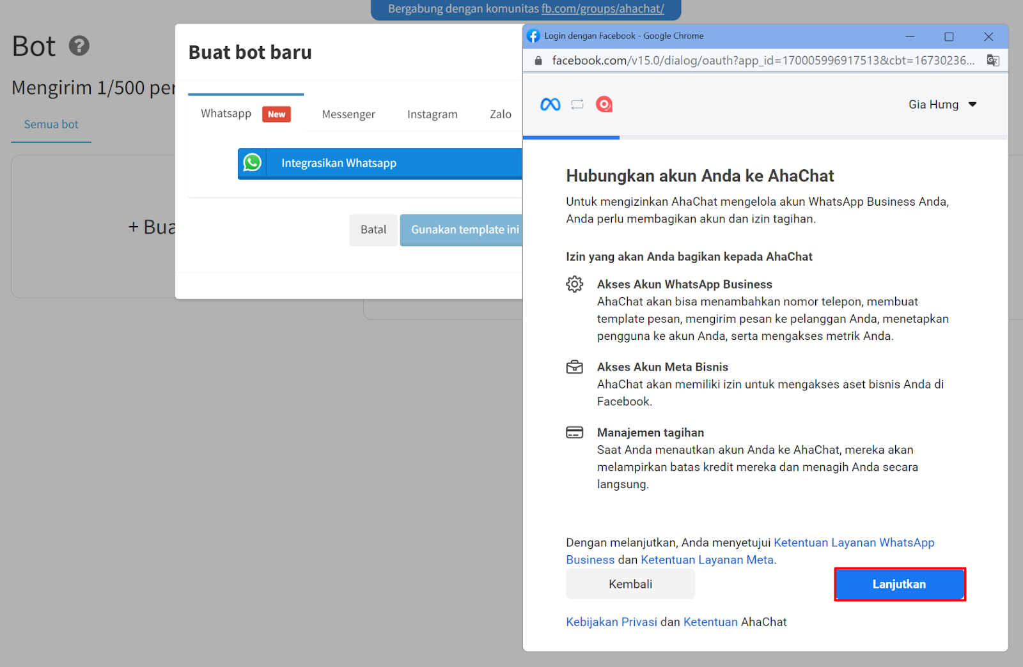Click the Facebook favicon in popup title bar

533,36
